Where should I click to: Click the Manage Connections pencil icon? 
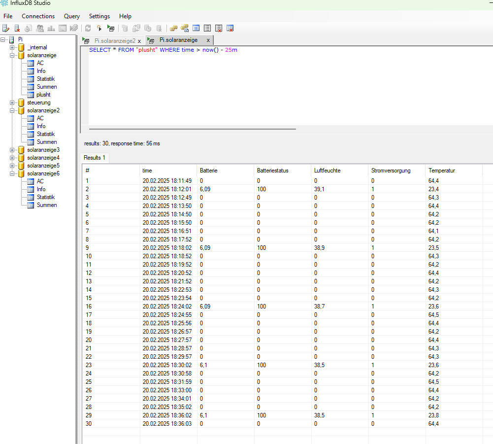[x=6, y=28]
